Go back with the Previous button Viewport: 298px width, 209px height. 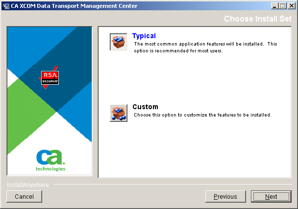point(225,196)
